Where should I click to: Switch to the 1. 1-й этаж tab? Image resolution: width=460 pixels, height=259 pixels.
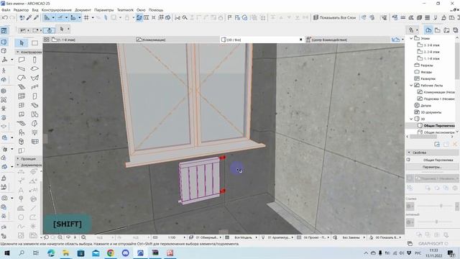89,40
